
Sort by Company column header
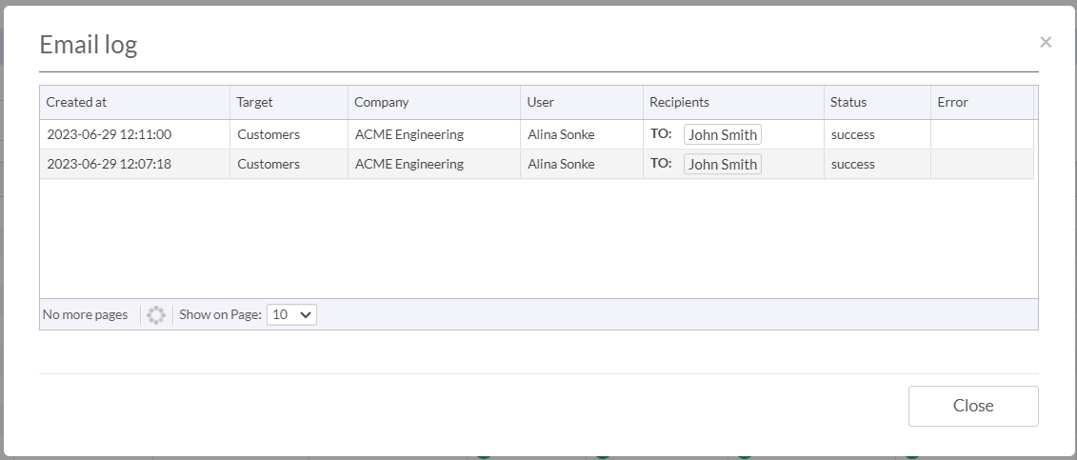(x=434, y=102)
